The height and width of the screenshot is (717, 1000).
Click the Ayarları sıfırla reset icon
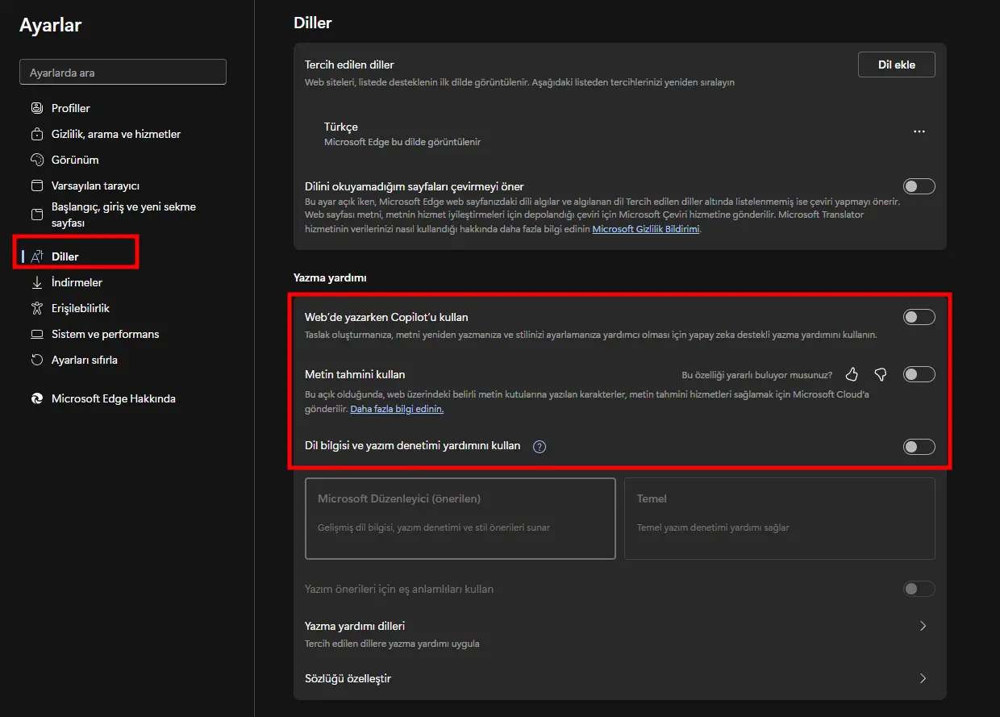tap(36, 360)
